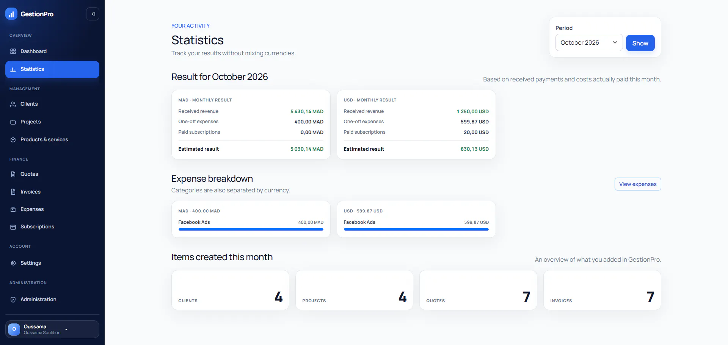Viewport: 728px width, 345px height.
Task: Open Clients from the sidebar
Action: (52, 104)
